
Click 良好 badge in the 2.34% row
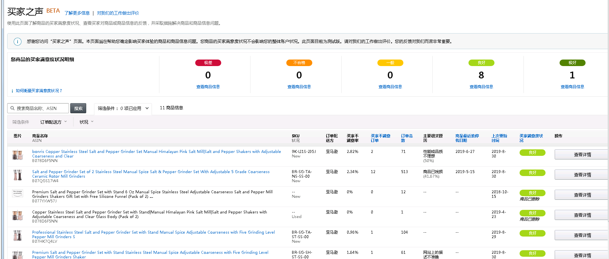tap(533, 173)
